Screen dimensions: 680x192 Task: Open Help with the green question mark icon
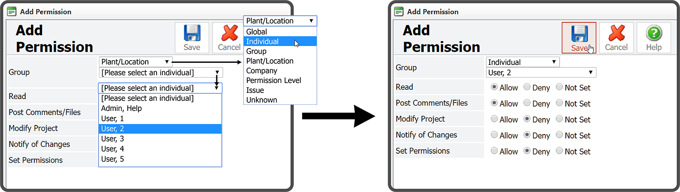tap(654, 34)
